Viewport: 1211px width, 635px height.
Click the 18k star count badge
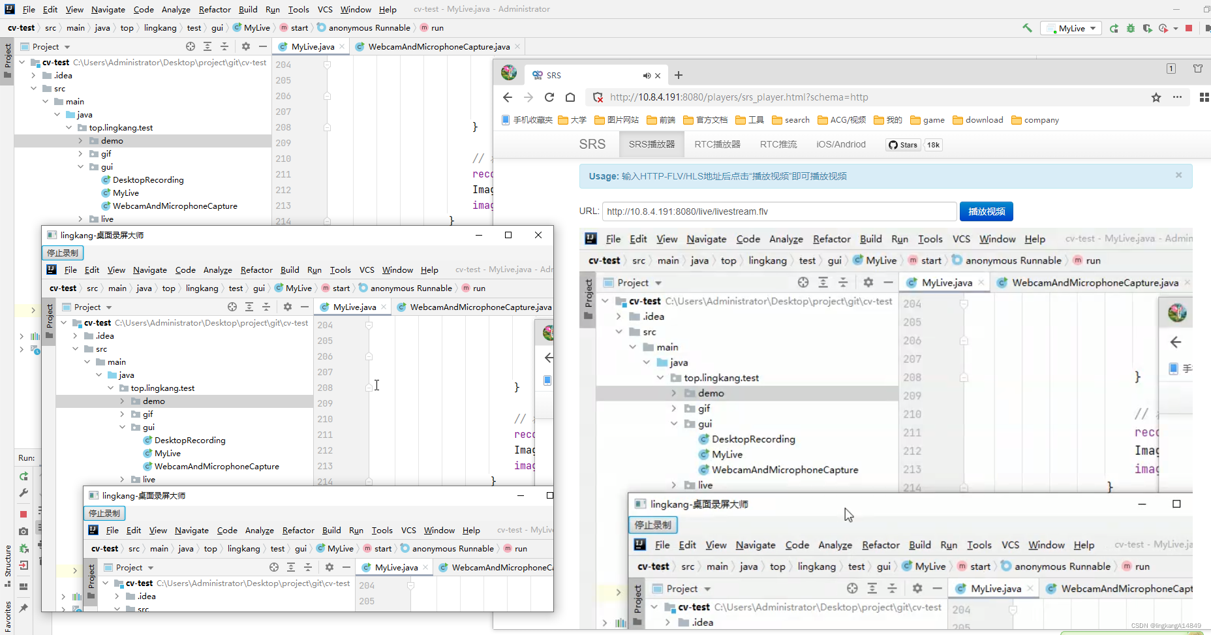point(933,145)
